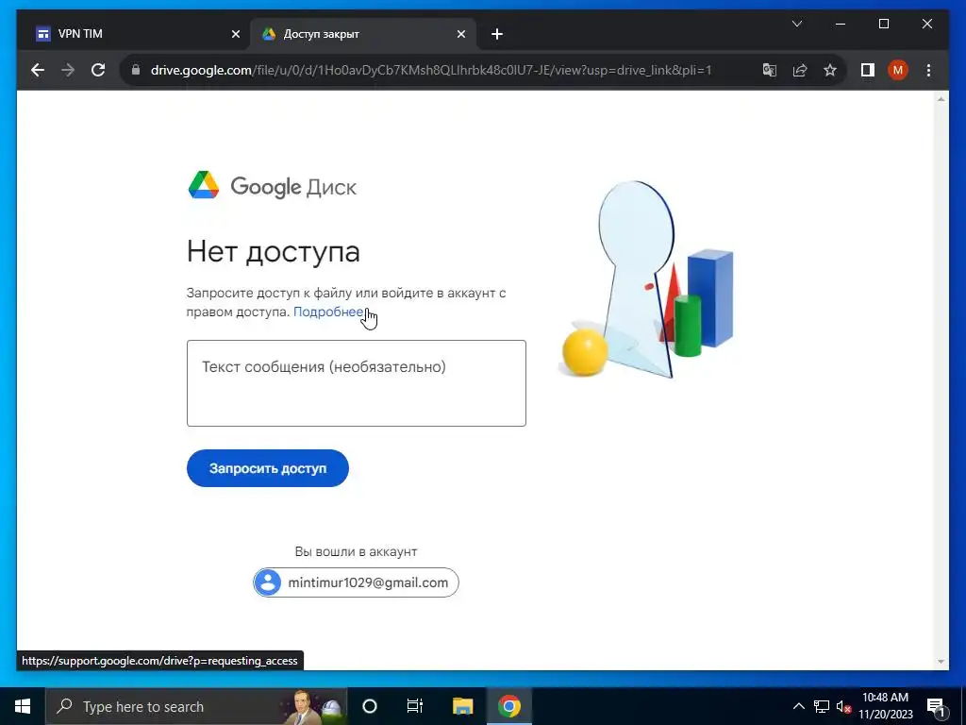
Task: Open the notification center icon
Action: click(935, 707)
